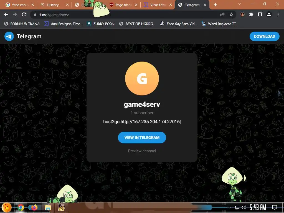This screenshot has width=284, height=213.
Task: Click the Telegram header title
Action: [x=29, y=36]
